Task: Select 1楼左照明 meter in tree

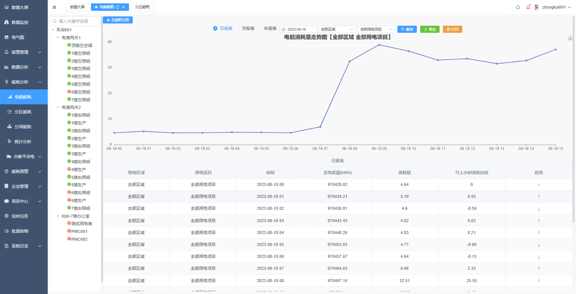Action: [81, 53]
